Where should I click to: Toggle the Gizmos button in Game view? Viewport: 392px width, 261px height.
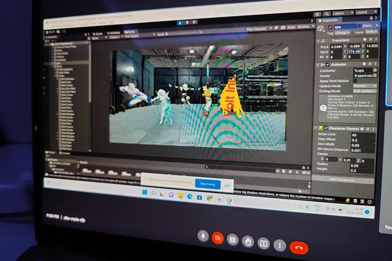pyautogui.click(x=303, y=26)
